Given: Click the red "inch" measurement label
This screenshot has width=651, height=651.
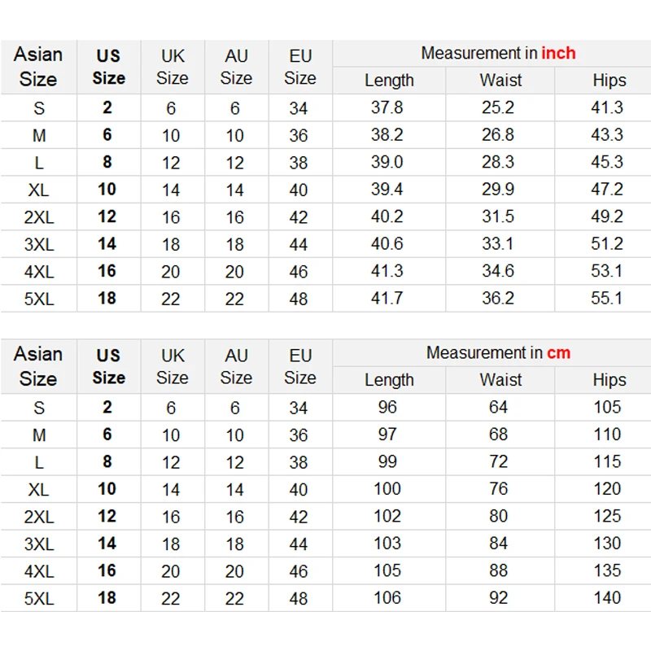Looking at the screenshot, I should click(x=558, y=54).
